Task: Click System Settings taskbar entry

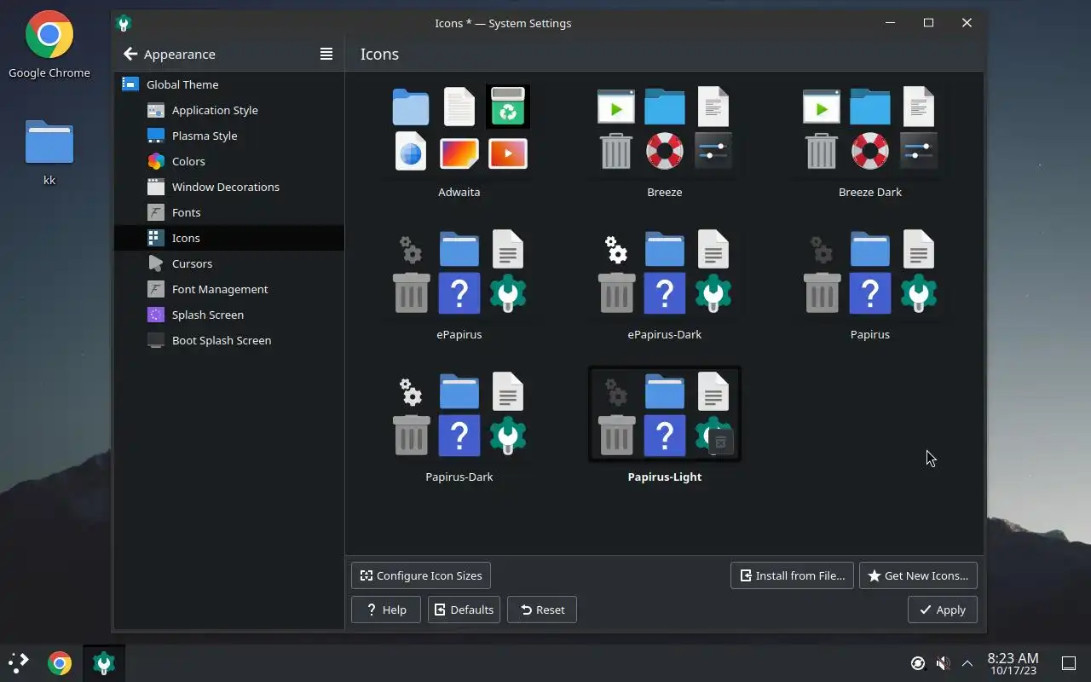Action: pos(104,663)
